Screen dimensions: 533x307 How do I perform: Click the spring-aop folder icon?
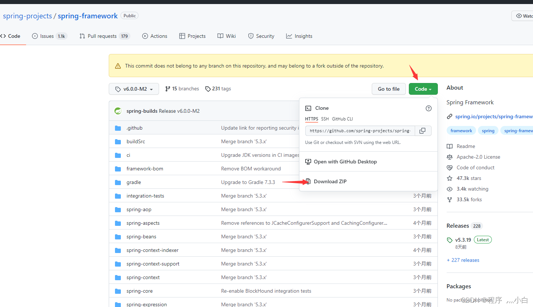point(118,210)
